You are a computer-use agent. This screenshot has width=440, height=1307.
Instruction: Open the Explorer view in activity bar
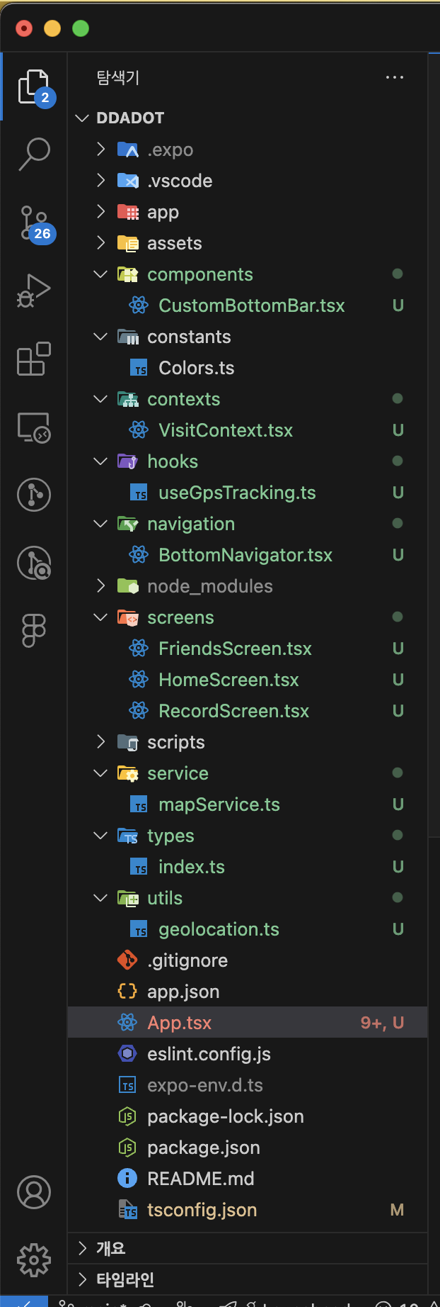[x=34, y=88]
